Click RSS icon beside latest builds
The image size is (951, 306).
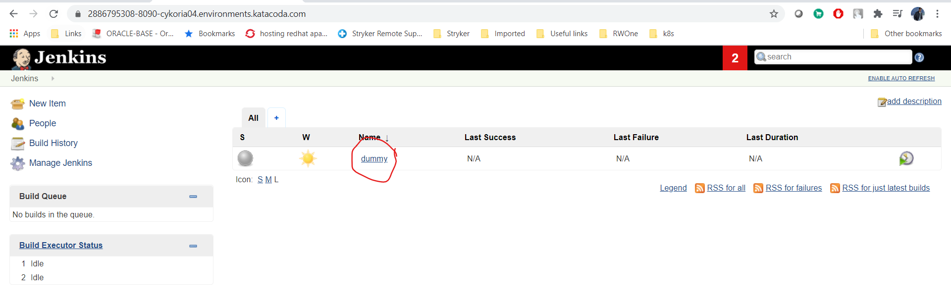835,188
